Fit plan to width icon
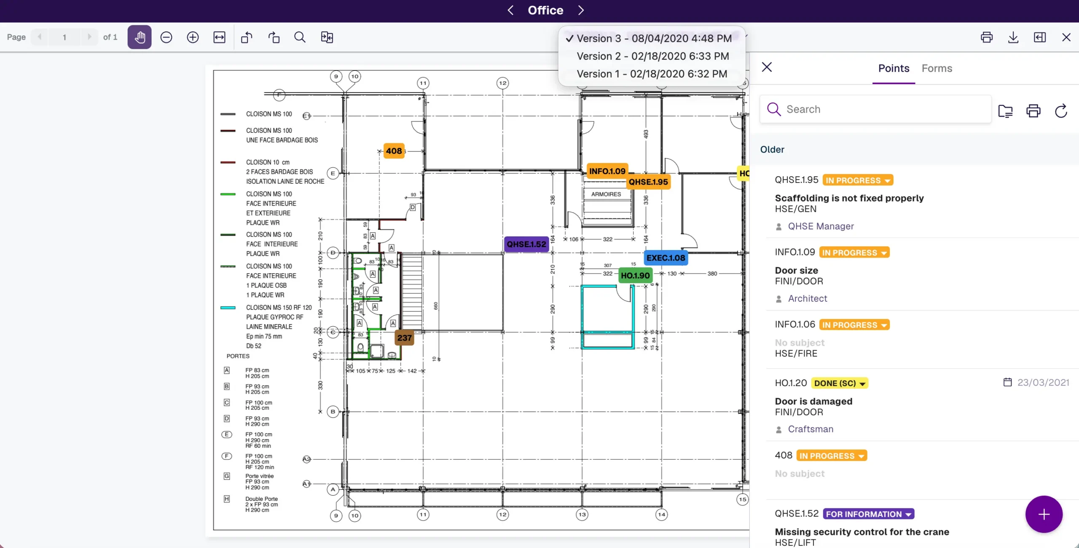 (x=219, y=37)
